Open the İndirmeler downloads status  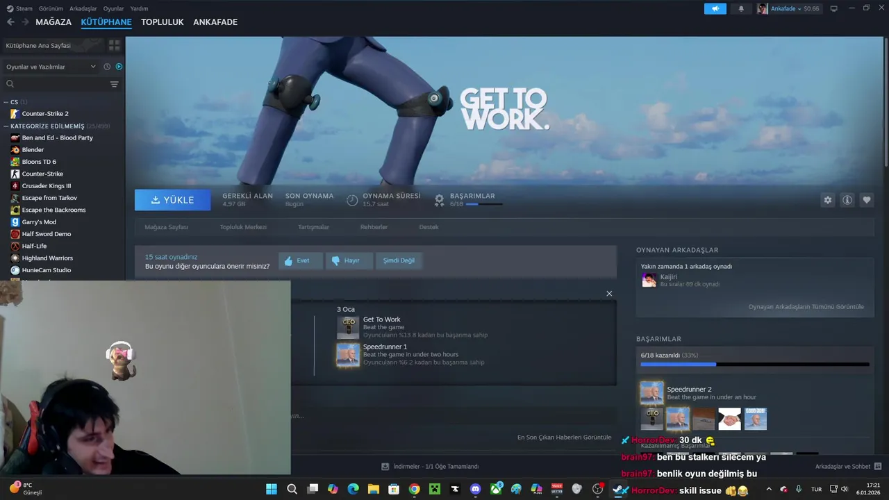pos(430,467)
